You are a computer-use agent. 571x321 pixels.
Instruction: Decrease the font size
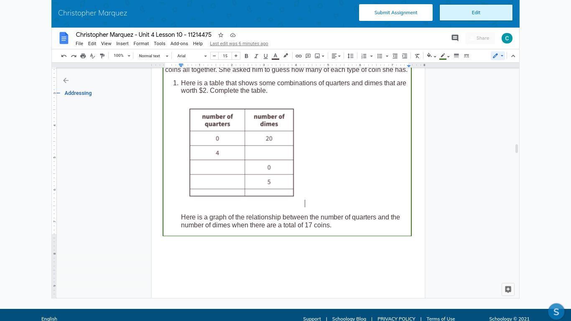click(x=214, y=56)
